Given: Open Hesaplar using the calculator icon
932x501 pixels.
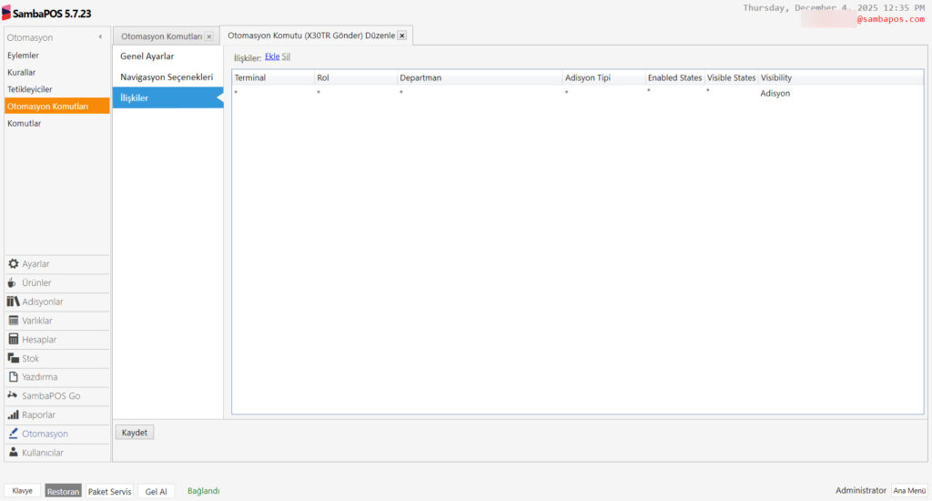Looking at the screenshot, I should tap(14, 339).
